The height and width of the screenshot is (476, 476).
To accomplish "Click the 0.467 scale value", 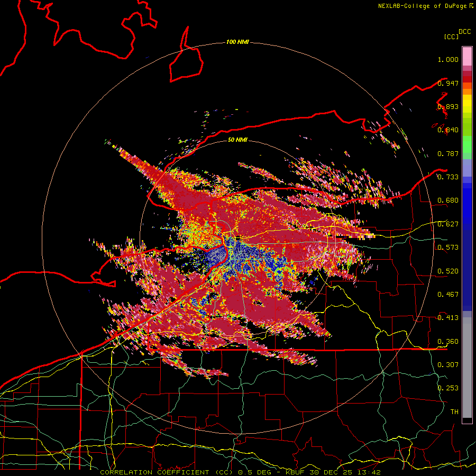I will tap(448, 295).
